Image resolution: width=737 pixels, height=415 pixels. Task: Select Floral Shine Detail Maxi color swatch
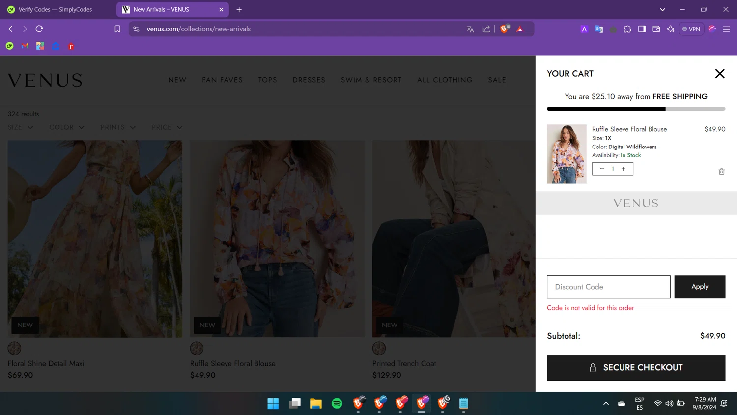pyautogui.click(x=14, y=348)
